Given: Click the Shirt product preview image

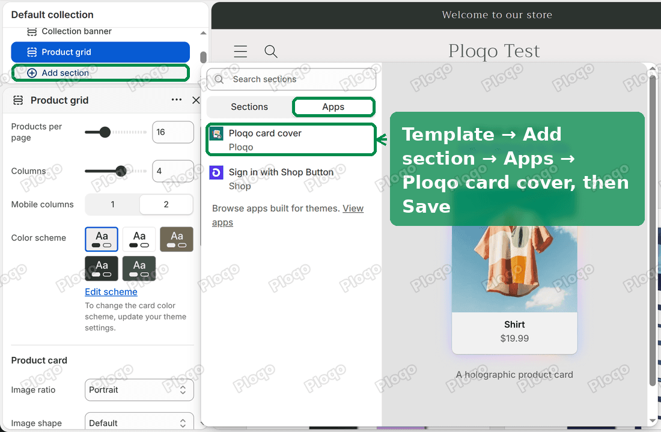Looking at the screenshot, I should point(514,269).
